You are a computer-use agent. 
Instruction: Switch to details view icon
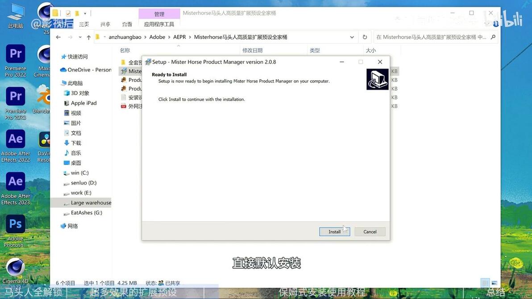(485, 283)
